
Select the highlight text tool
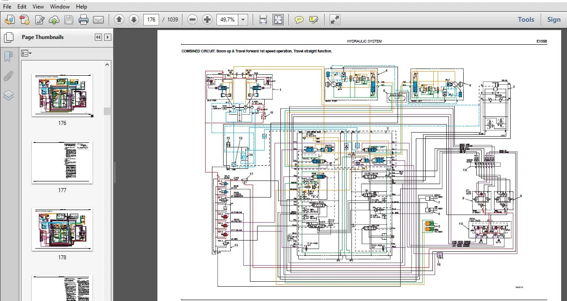314,20
